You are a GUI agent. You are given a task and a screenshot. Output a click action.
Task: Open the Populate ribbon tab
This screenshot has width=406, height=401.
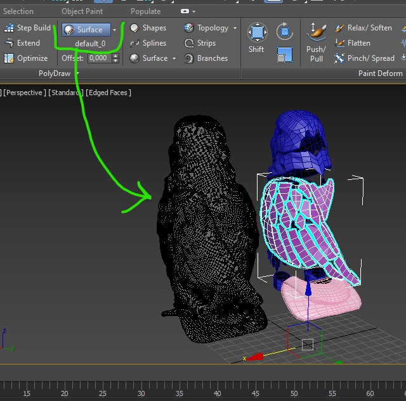(145, 11)
